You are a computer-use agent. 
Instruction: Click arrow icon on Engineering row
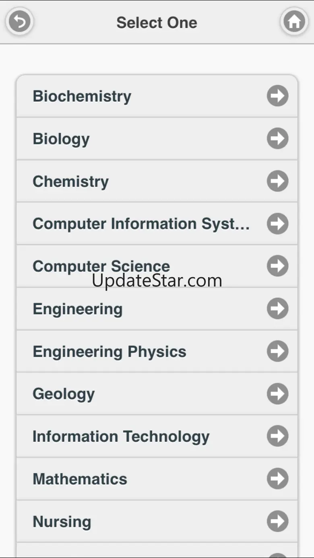[x=277, y=309]
